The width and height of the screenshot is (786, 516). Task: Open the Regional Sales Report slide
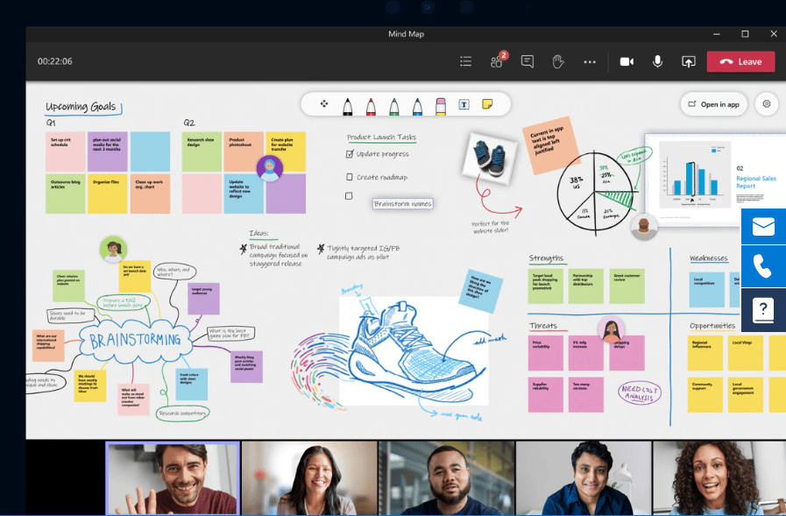coord(715,180)
